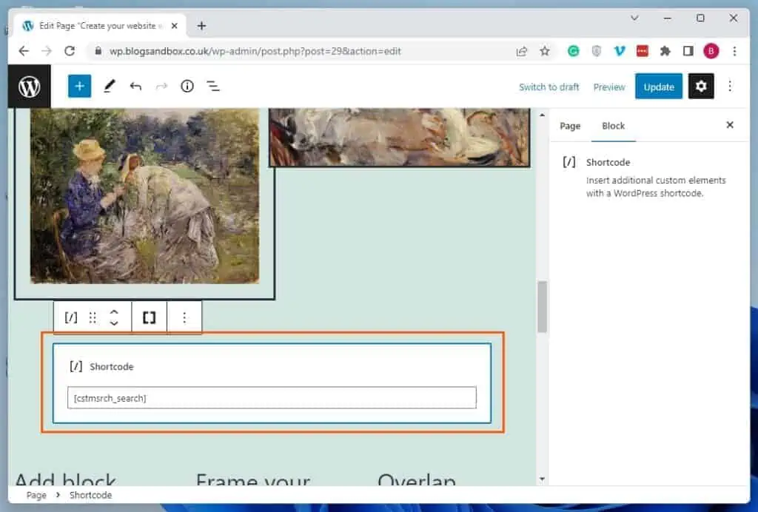Open the Details info icon
Screen dimensions: 758x512
187,87
